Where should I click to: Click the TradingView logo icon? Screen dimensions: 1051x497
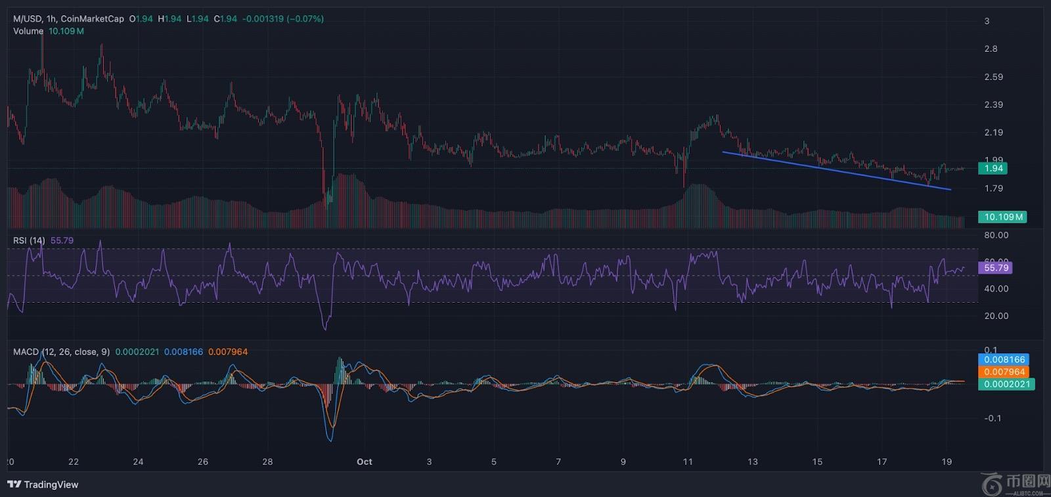(14, 485)
